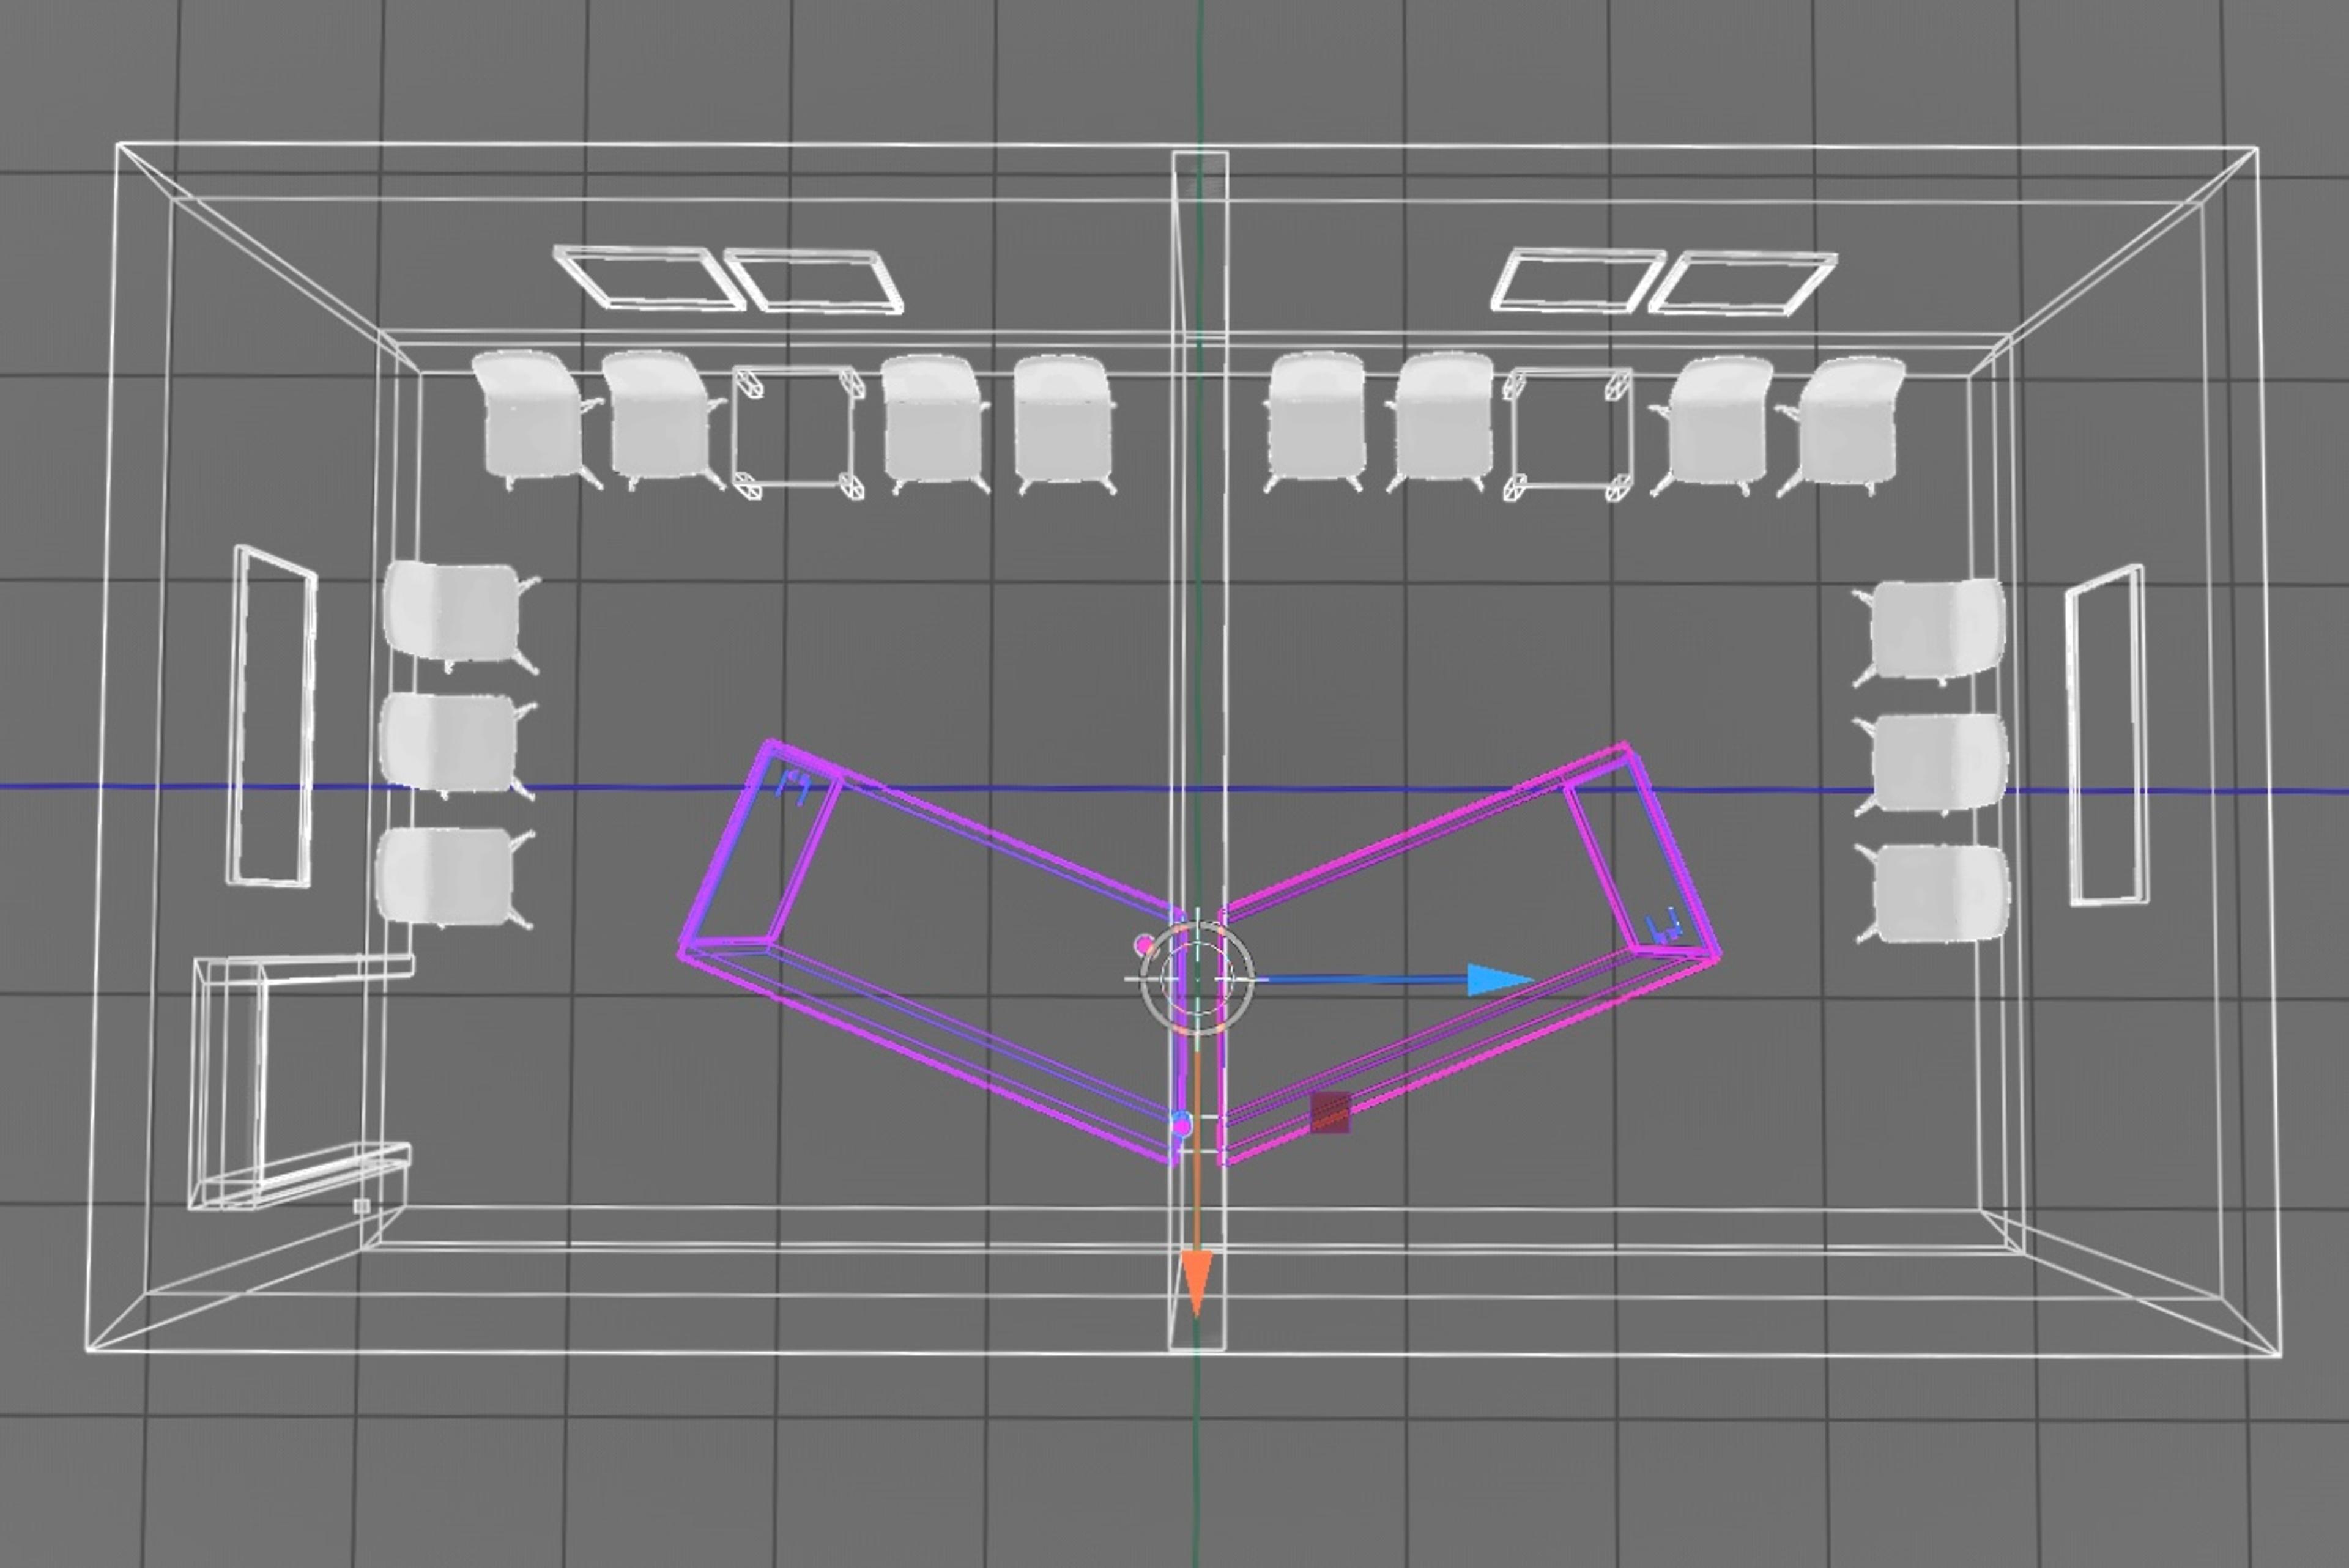Select the small square table between the left-room back chairs

[x=798, y=432]
